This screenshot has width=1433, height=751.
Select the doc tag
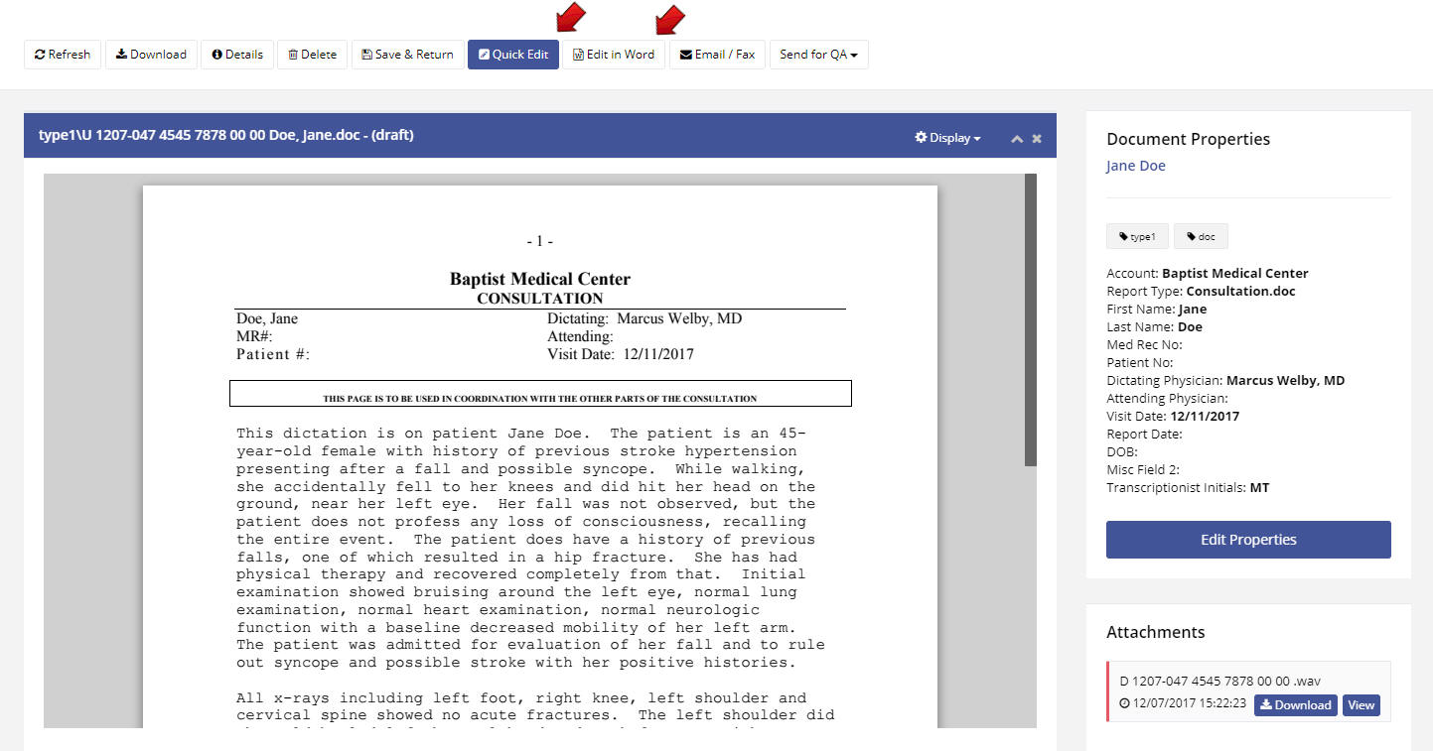click(1201, 236)
